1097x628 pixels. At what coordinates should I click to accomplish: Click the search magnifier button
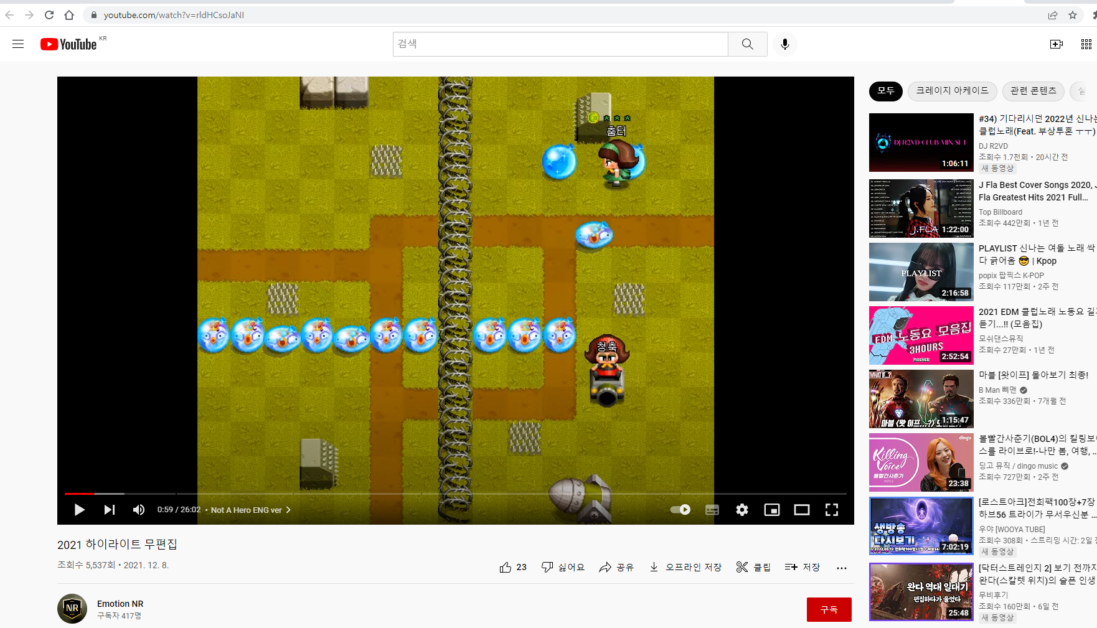pos(748,44)
